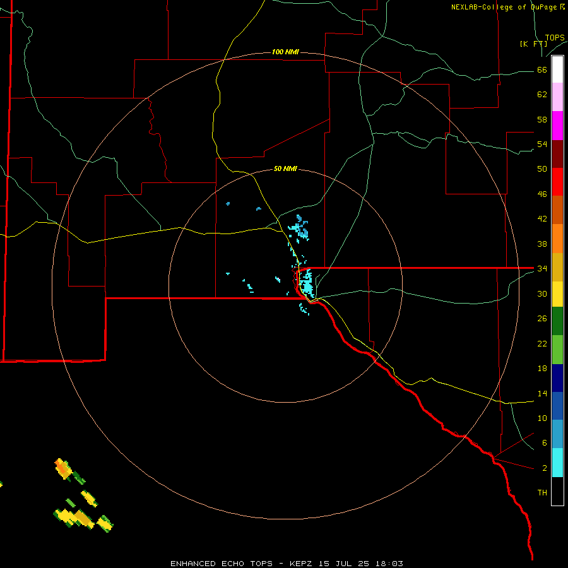This screenshot has width=568, height=568.
Task: Click the large cyan echo cluster near radar center
Action: click(x=307, y=283)
